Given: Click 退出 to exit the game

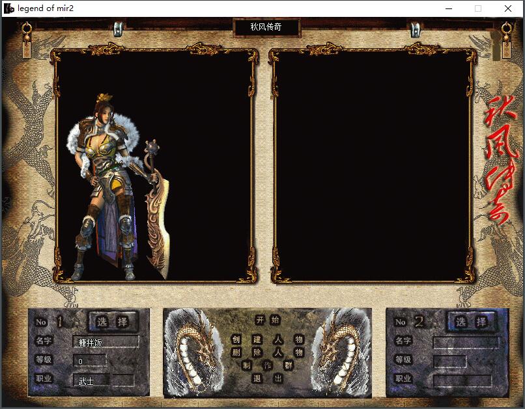Looking at the screenshot, I should point(267,378).
